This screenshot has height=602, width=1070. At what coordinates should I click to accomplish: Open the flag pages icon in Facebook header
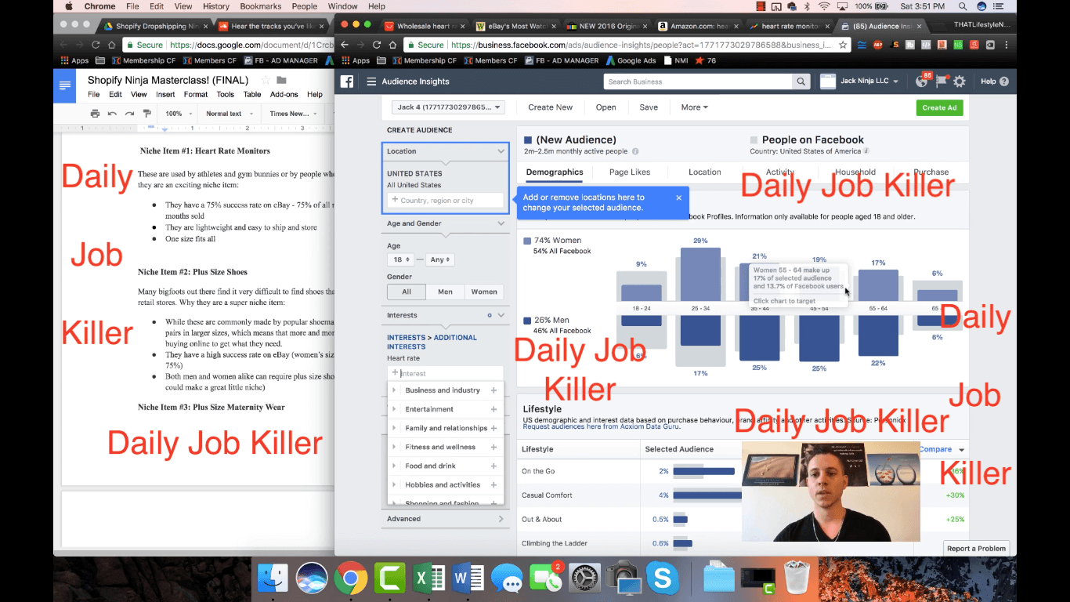coord(941,82)
